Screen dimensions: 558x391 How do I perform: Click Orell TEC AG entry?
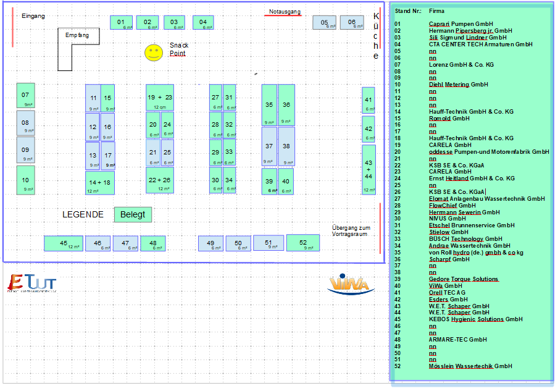point(447,293)
